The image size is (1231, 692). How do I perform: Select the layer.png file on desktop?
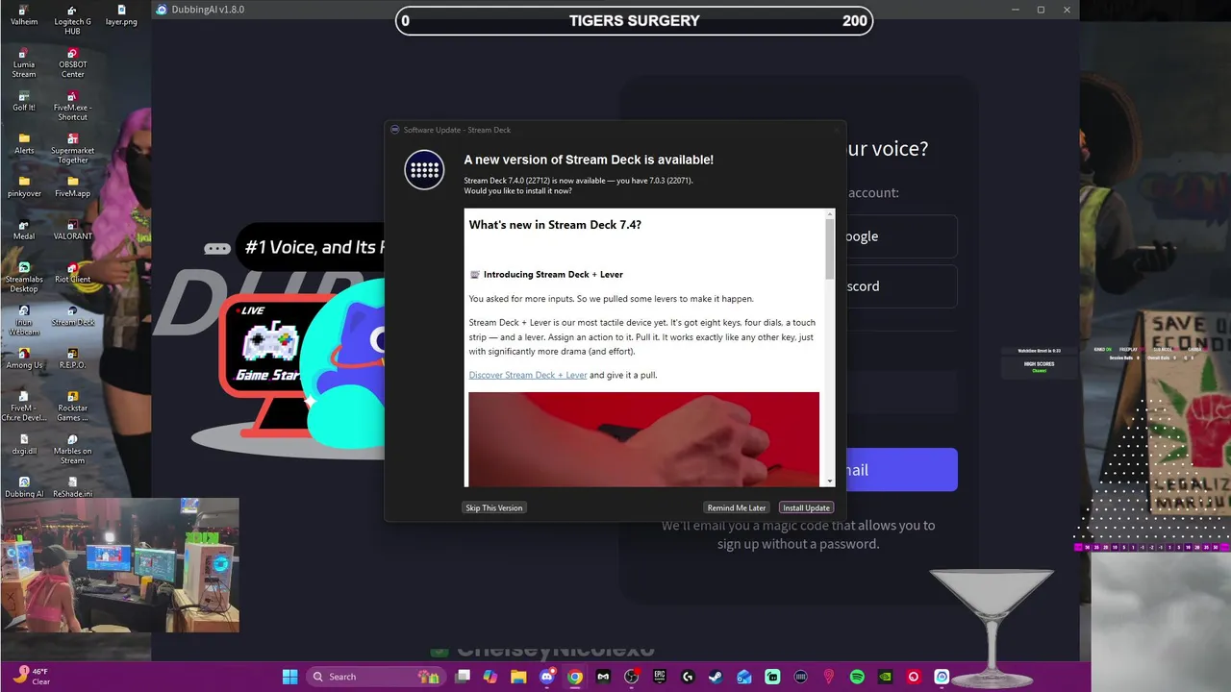point(121,15)
